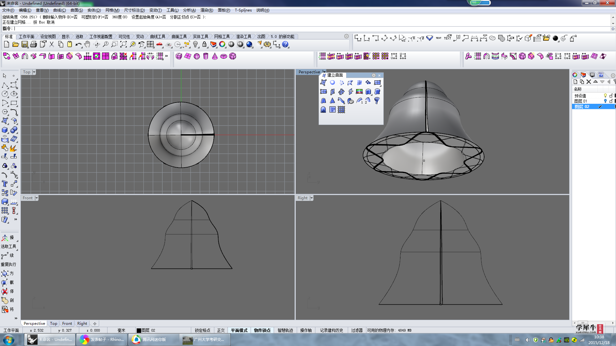Screen dimensions: 616x346
Task: Switch to Front viewport tab at bottom
Action: tap(67, 324)
